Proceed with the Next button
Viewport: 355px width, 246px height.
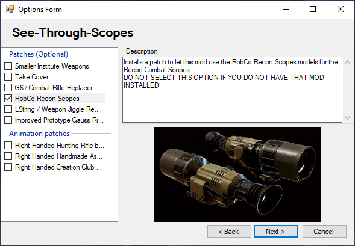[x=275, y=232]
